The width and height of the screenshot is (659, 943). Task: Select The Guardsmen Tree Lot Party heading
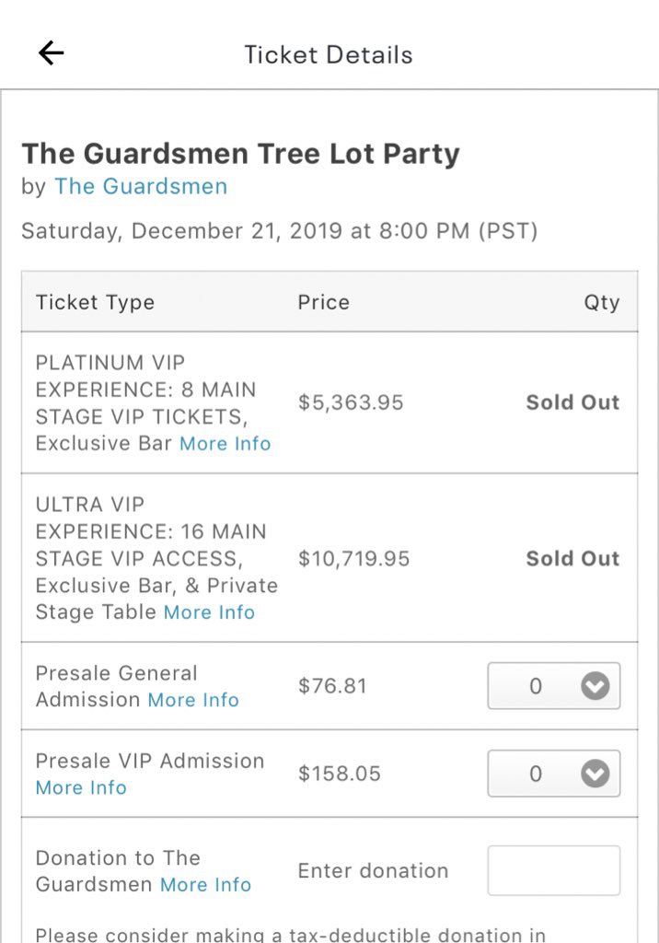coord(240,154)
